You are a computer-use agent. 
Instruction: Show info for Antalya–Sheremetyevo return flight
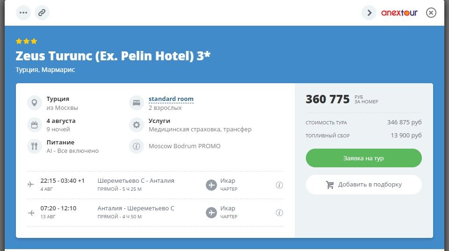coord(279,213)
